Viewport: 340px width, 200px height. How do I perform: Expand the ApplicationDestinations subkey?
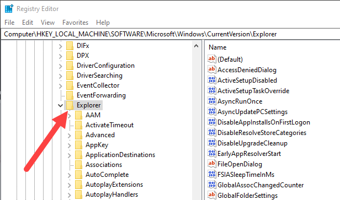(x=70, y=155)
